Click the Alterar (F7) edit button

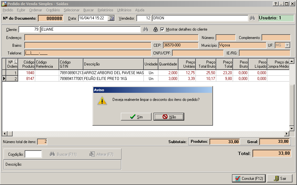[x=101, y=154]
